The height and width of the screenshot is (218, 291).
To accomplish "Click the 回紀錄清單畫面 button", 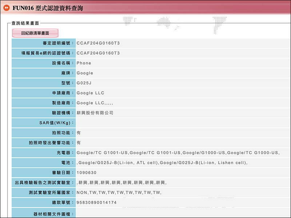I will [x=35, y=33].
